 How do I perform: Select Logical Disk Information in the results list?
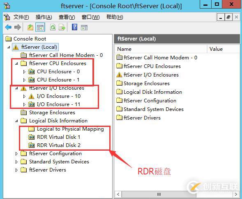[153, 92]
